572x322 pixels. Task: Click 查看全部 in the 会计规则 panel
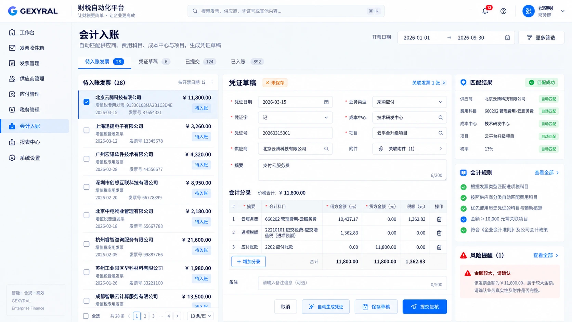click(x=547, y=173)
